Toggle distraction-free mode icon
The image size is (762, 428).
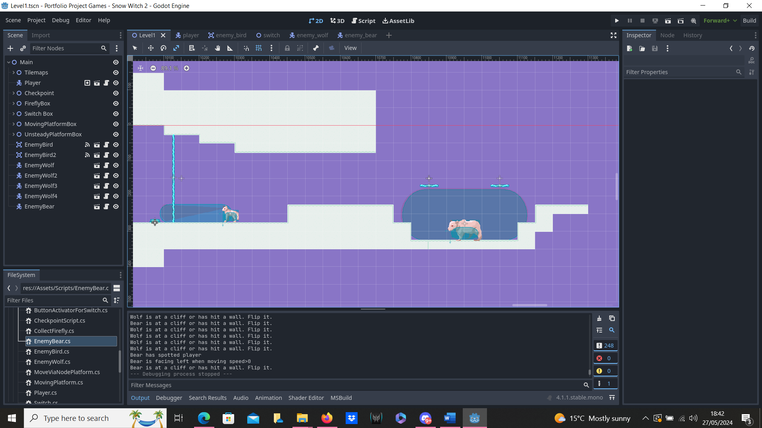614,35
